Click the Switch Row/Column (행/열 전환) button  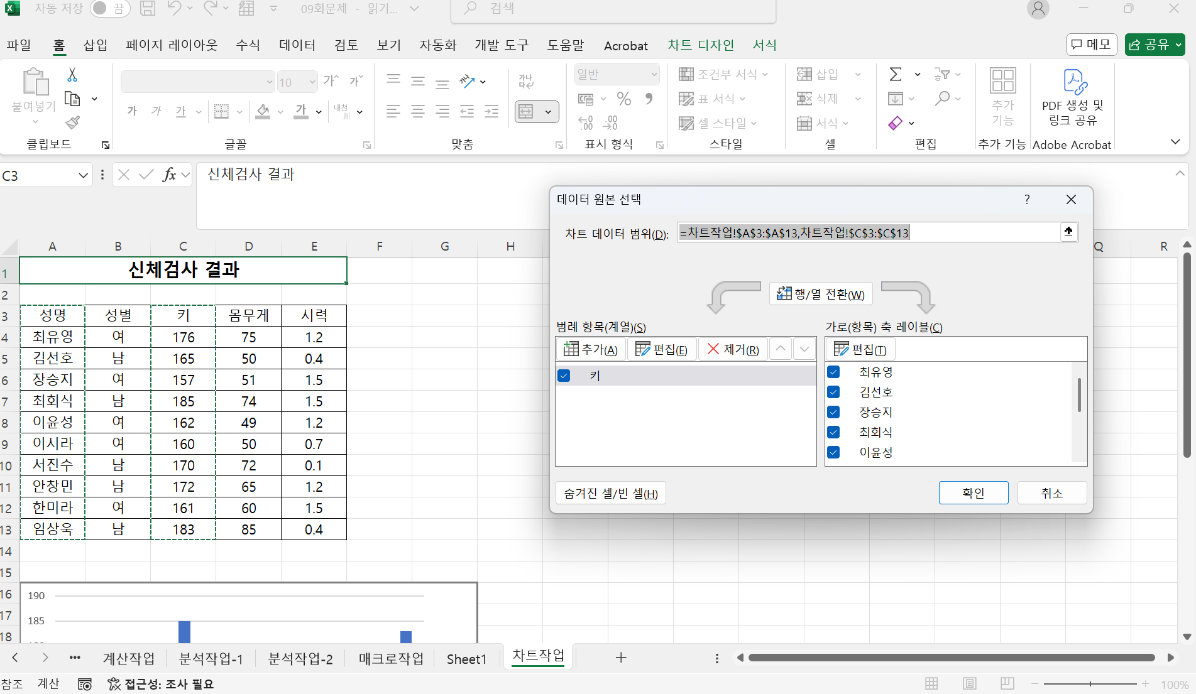coord(821,294)
